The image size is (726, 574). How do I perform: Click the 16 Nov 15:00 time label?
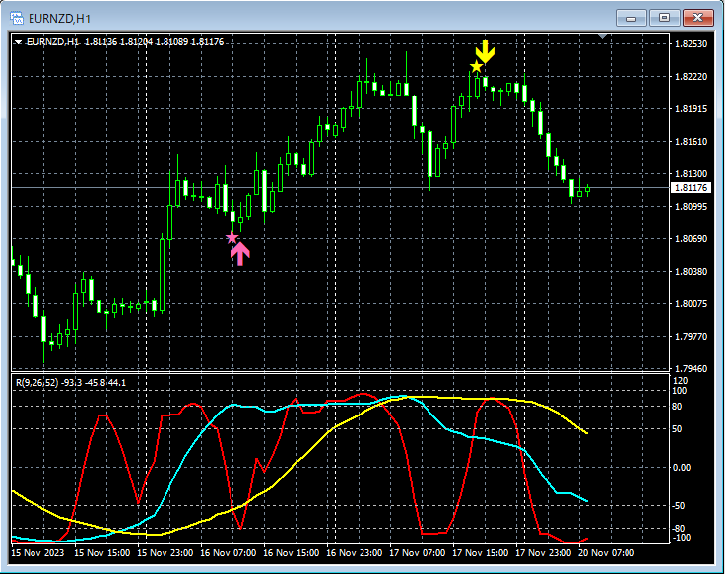coord(292,553)
